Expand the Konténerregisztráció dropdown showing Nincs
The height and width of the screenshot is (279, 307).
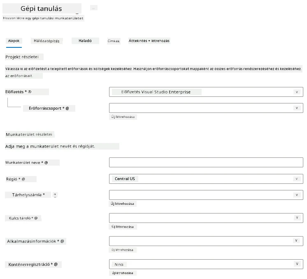[206, 264]
